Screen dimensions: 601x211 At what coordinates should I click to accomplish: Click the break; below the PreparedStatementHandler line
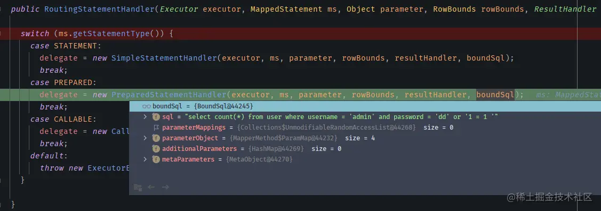click(54, 107)
